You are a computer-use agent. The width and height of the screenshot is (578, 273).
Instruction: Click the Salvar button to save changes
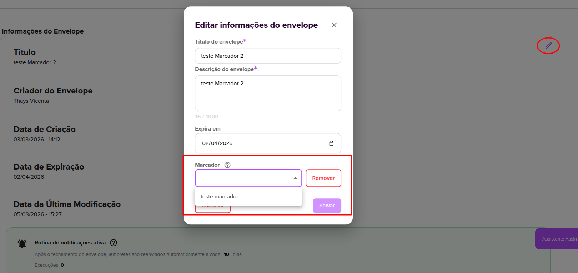(x=326, y=206)
